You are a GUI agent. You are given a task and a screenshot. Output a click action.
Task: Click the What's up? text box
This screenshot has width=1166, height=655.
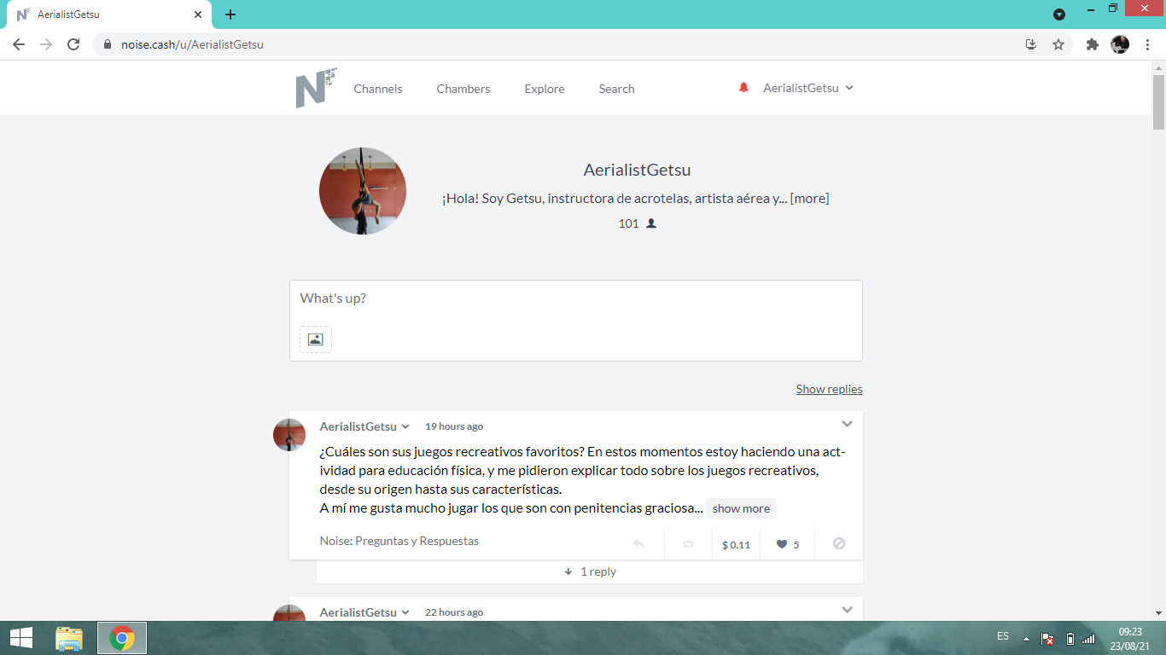(x=576, y=299)
